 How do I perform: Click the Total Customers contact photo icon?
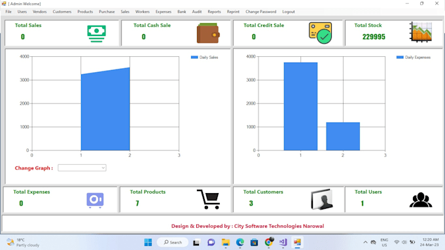point(321,200)
